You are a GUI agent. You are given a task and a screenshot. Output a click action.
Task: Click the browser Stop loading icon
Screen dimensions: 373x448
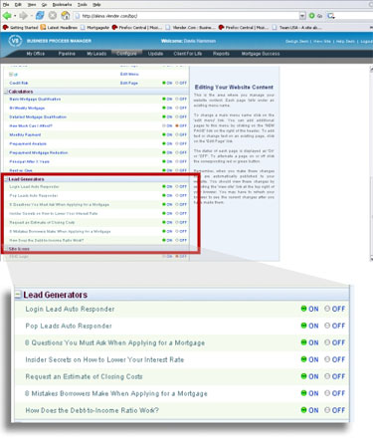(x=53, y=15)
